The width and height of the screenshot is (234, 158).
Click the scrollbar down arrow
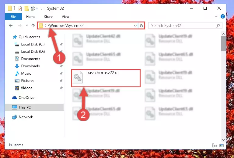[223, 140]
